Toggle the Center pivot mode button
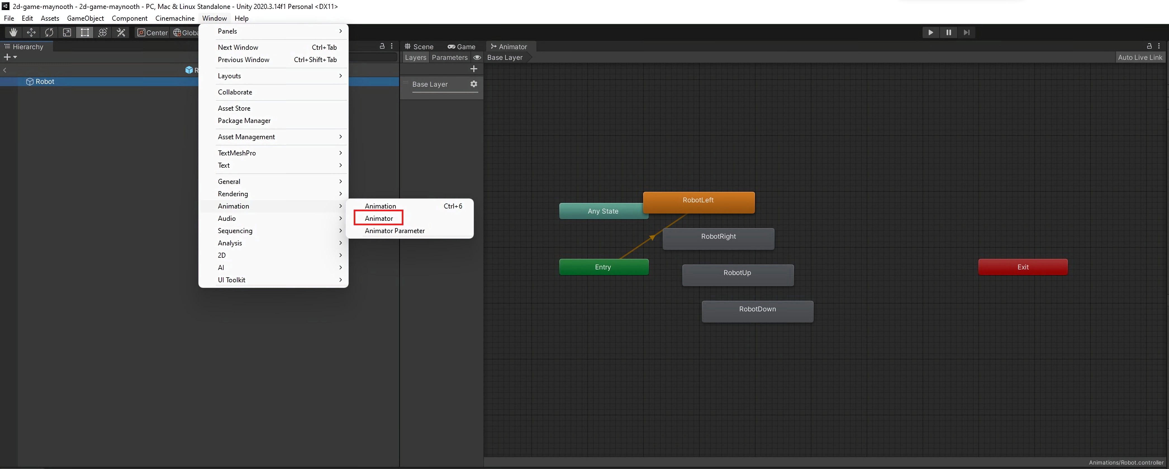 coord(153,32)
